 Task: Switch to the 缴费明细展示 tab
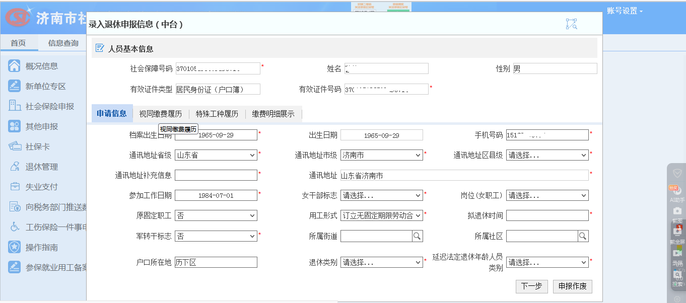273,114
